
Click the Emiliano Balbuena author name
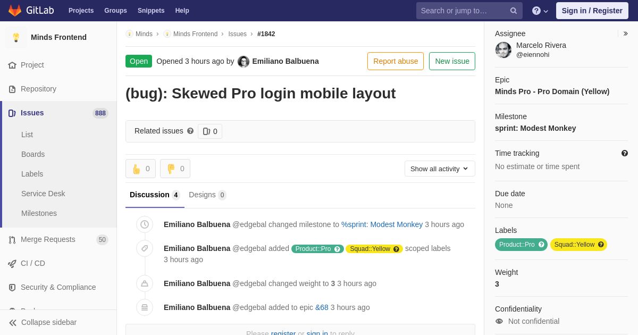pyautogui.click(x=286, y=61)
